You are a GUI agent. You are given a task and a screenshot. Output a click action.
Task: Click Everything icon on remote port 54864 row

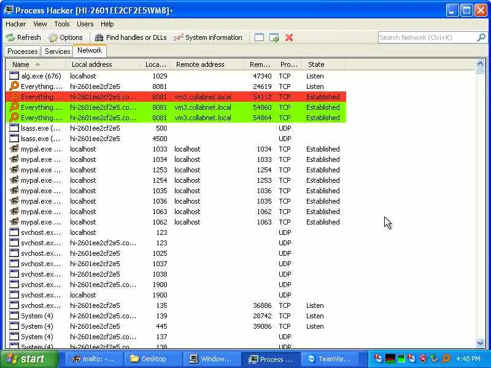click(14, 117)
